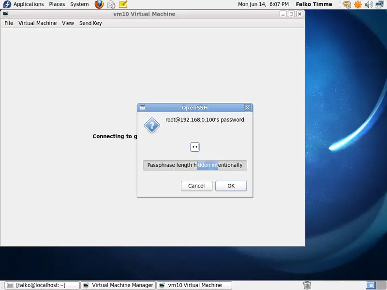Screen dimensions: 387x290
Task: Open the Virtual Machine menu
Action: 38,23
